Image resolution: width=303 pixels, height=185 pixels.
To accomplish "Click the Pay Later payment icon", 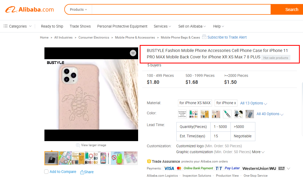I will [232, 168].
